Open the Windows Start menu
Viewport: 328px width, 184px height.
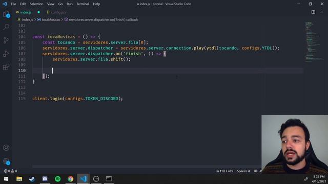(6, 179)
